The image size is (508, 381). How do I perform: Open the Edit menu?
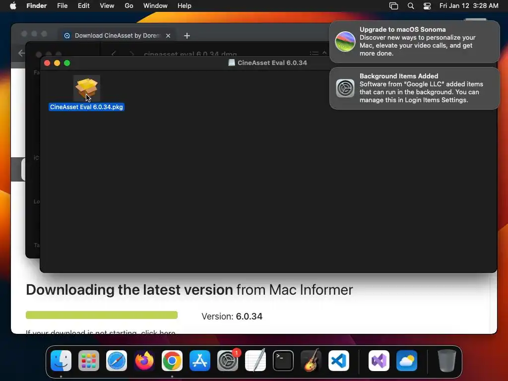[x=83, y=6]
